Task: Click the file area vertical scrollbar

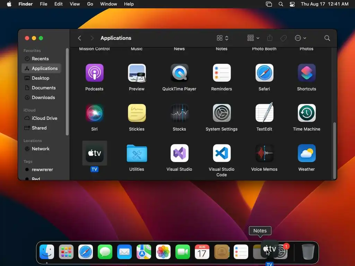Action: [335, 150]
